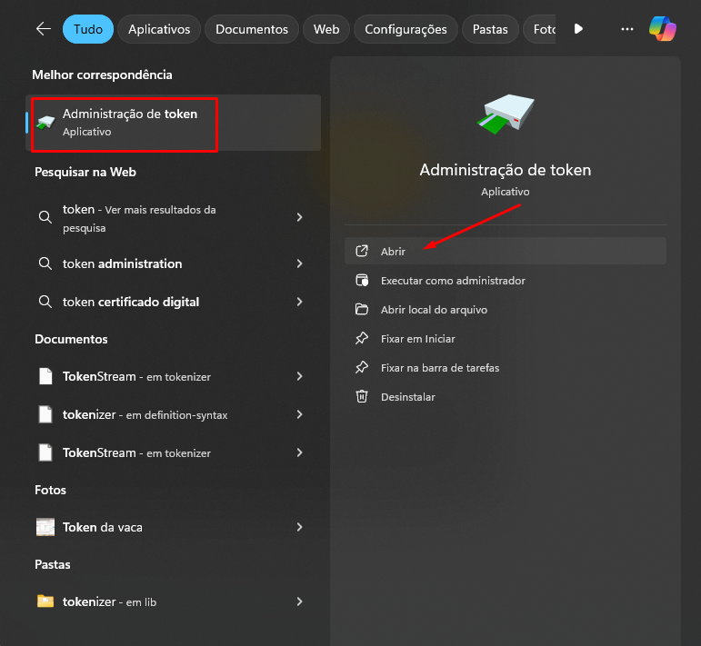The height and width of the screenshot is (646, 701).
Task: Select the Documentos filter tab
Action: click(x=251, y=29)
